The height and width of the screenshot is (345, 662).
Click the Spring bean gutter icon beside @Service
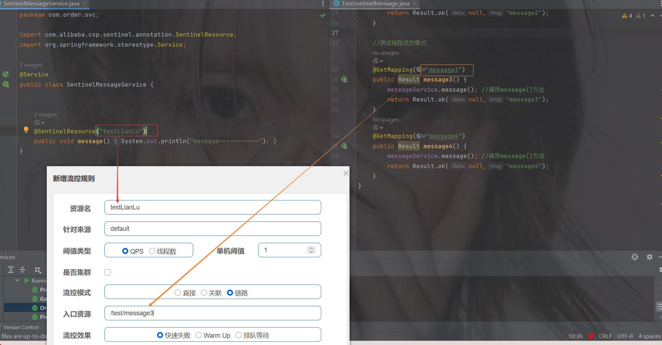6,74
